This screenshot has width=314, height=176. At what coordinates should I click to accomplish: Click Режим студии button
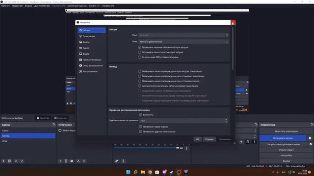point(286,150)
